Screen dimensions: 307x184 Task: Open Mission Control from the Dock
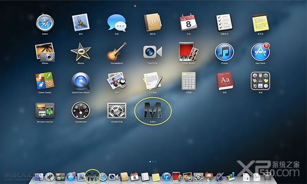tap(60, 177)
